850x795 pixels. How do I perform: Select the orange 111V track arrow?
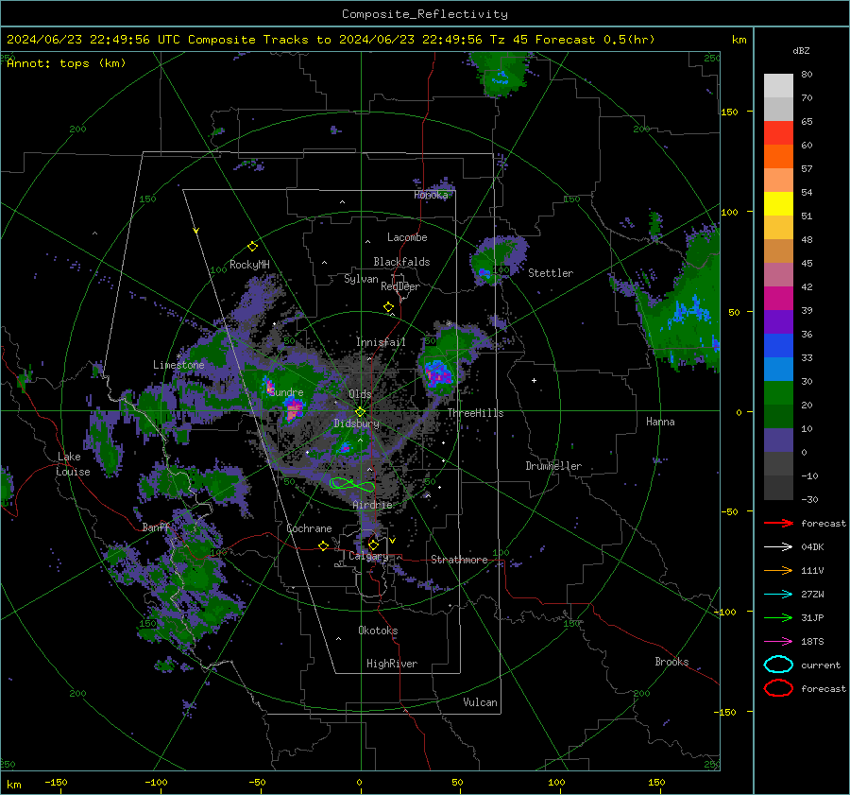[778, 570]
